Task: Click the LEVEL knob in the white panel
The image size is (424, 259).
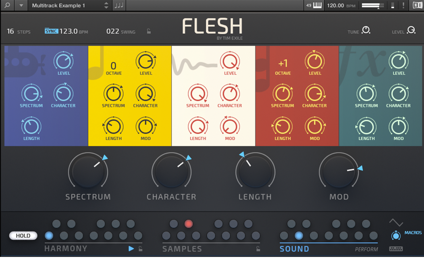Action: click(x=230, y=61)
